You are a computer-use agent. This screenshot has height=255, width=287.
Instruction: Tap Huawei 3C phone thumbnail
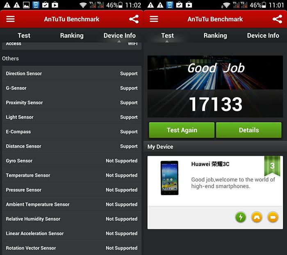(x=169, y=178)
